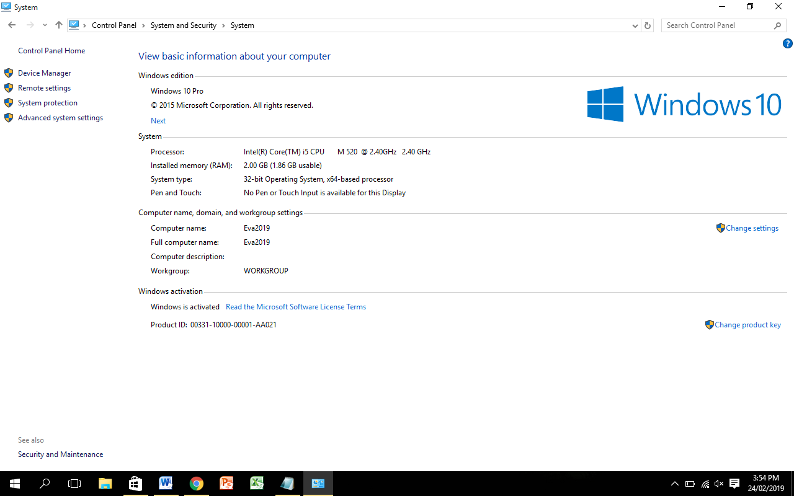Click the Windows is activated text

coord(185,307)
